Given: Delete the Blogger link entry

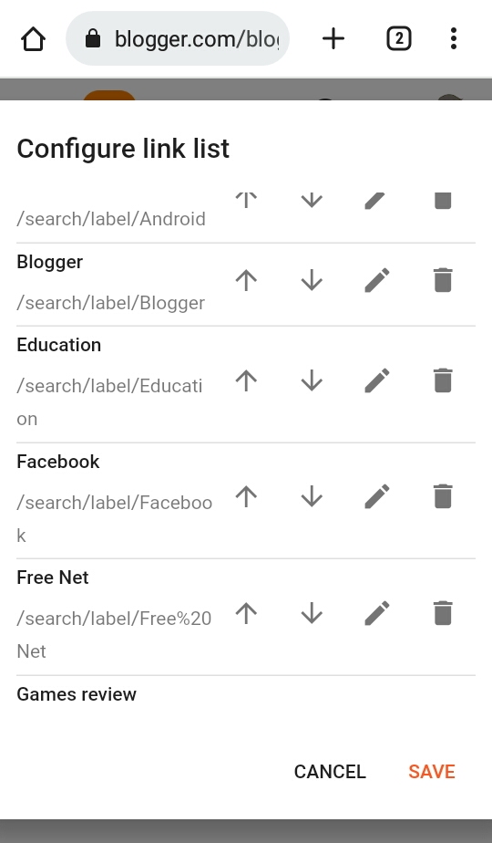Looking at the screenshot, I should 443,281.
